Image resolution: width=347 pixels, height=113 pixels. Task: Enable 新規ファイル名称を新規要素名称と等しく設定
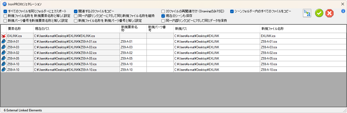click(5, 16)
